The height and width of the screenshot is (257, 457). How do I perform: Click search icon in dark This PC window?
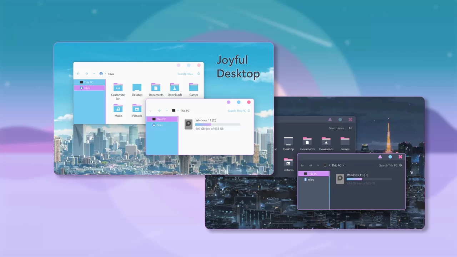[401, 165]
